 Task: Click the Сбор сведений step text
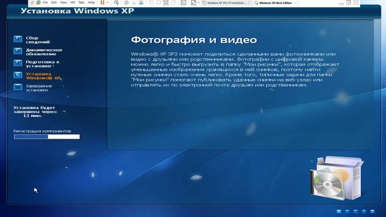[x=37, y=40]
